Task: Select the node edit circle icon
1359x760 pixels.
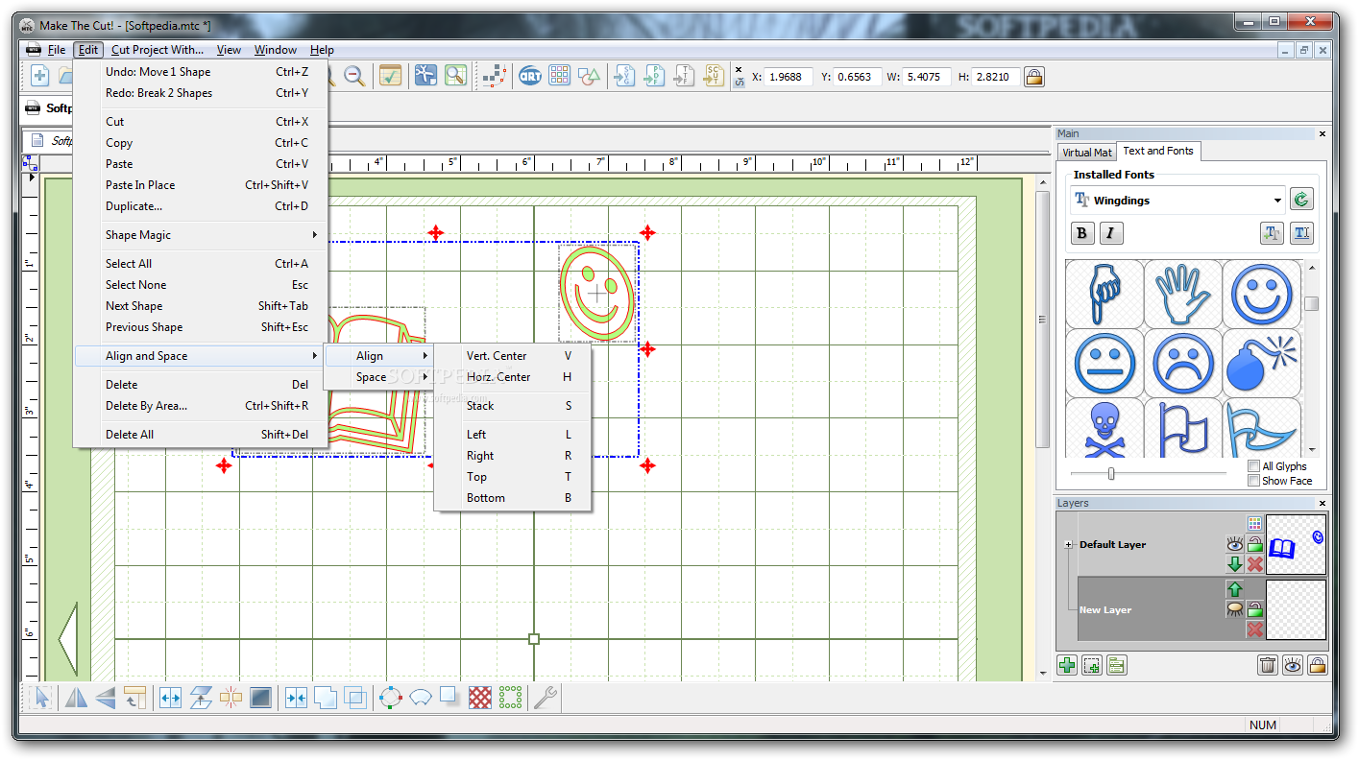Action: click(x=391, y=698)
